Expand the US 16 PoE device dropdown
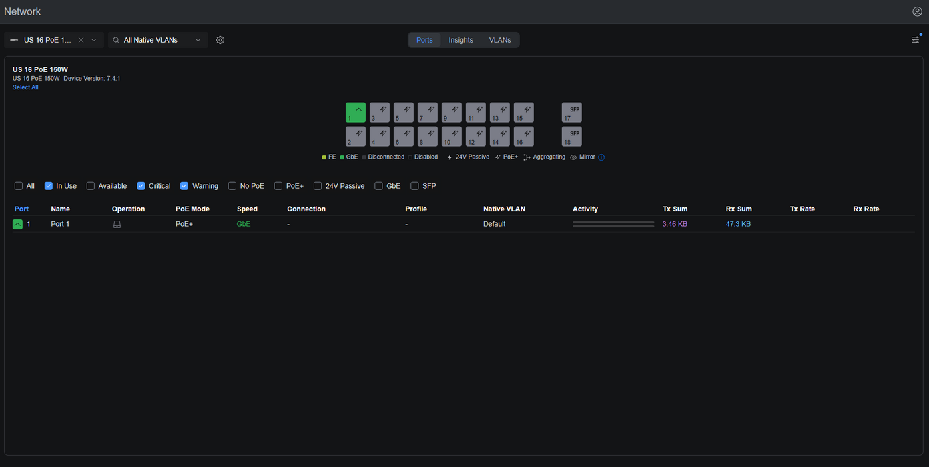929x467 pixels. [x=94, y=40]
